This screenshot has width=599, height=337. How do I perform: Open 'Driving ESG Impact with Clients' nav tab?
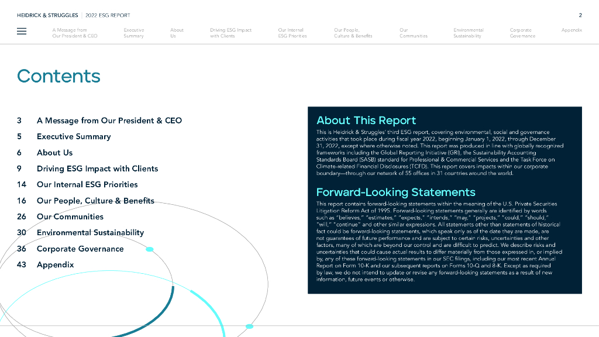coord(230,33)
